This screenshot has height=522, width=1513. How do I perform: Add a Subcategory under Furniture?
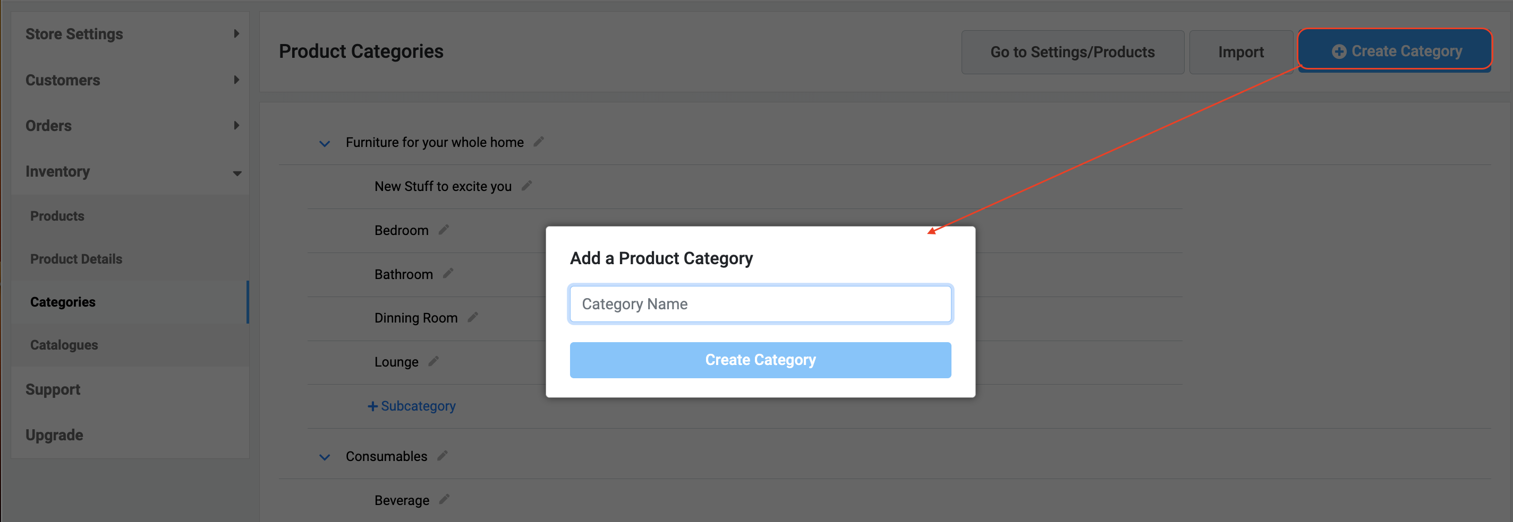412,406
